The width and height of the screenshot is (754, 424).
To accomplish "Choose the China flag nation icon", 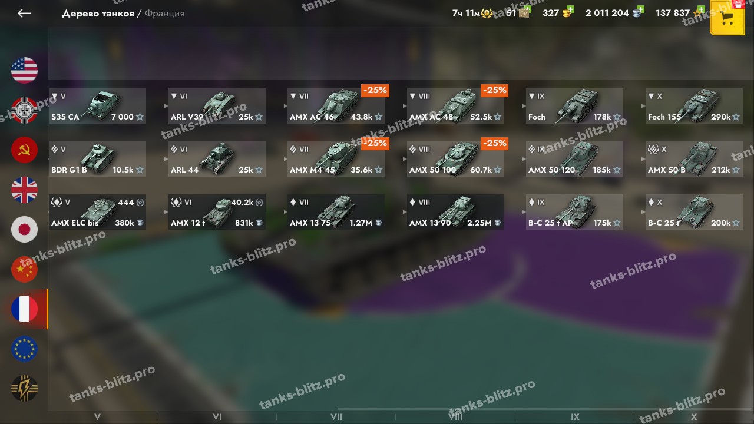I will [x=24, y=270].
